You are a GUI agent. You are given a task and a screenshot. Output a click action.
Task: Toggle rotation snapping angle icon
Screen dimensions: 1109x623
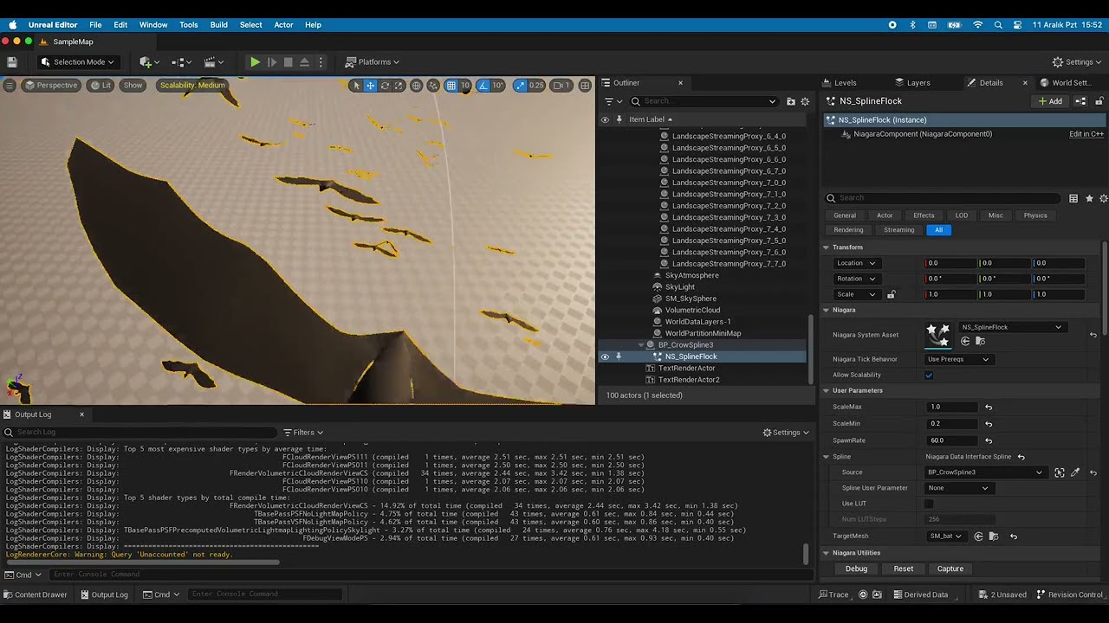(483, 85)
